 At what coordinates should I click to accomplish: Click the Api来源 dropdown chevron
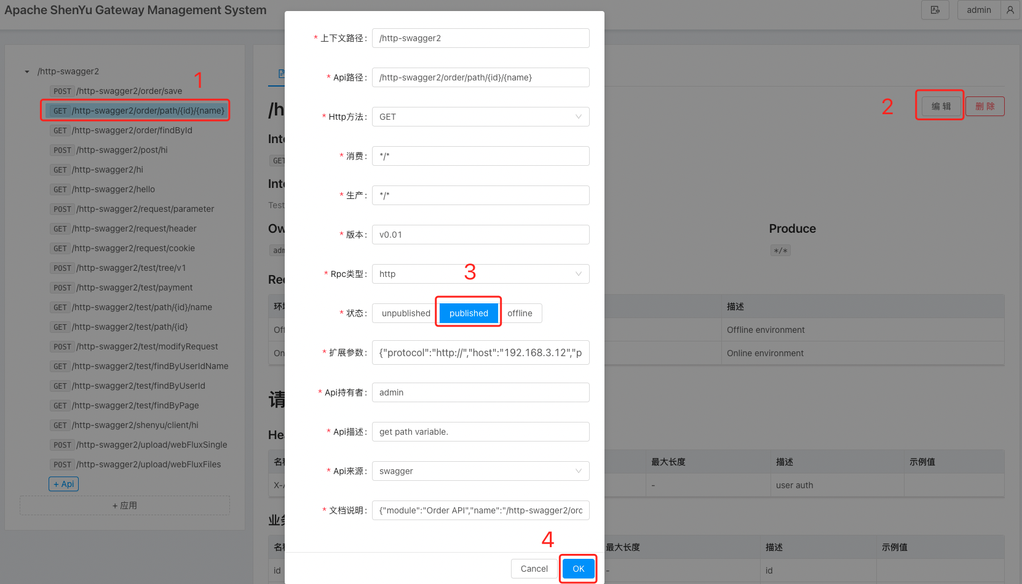pyautogui.click(x=578, y=471)
